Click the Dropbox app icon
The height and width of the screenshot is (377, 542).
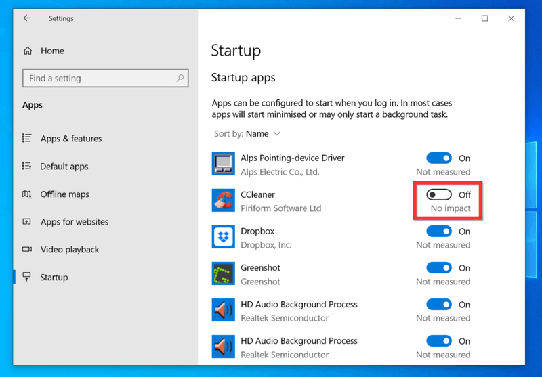[x=224, y=237]
